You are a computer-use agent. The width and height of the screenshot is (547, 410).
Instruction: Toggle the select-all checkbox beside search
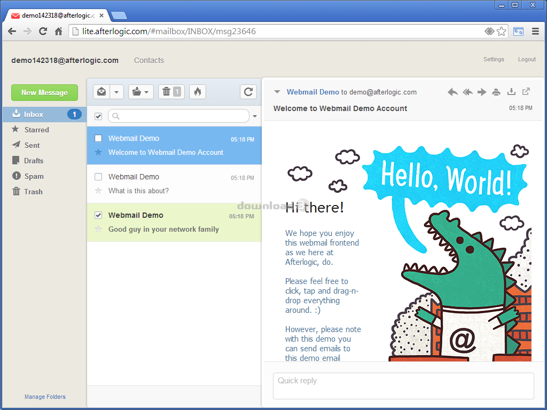(x=98, y=116)
